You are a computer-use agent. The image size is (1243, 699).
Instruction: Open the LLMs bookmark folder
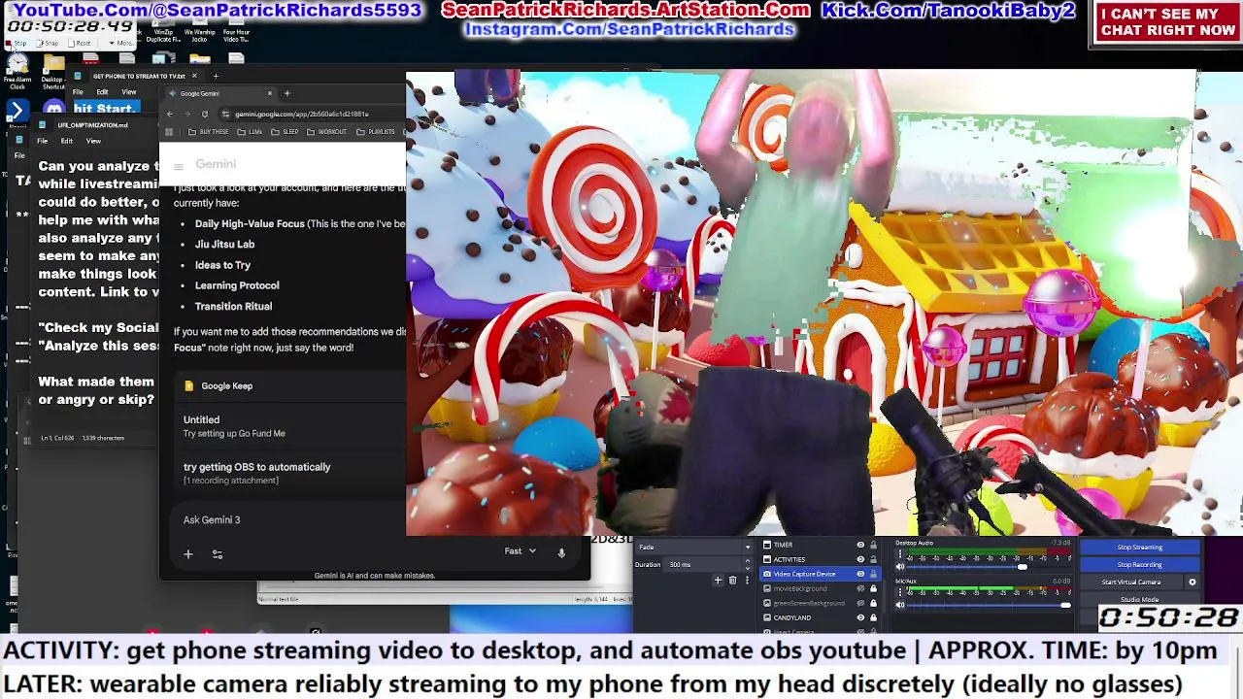(x=250, y=131)
